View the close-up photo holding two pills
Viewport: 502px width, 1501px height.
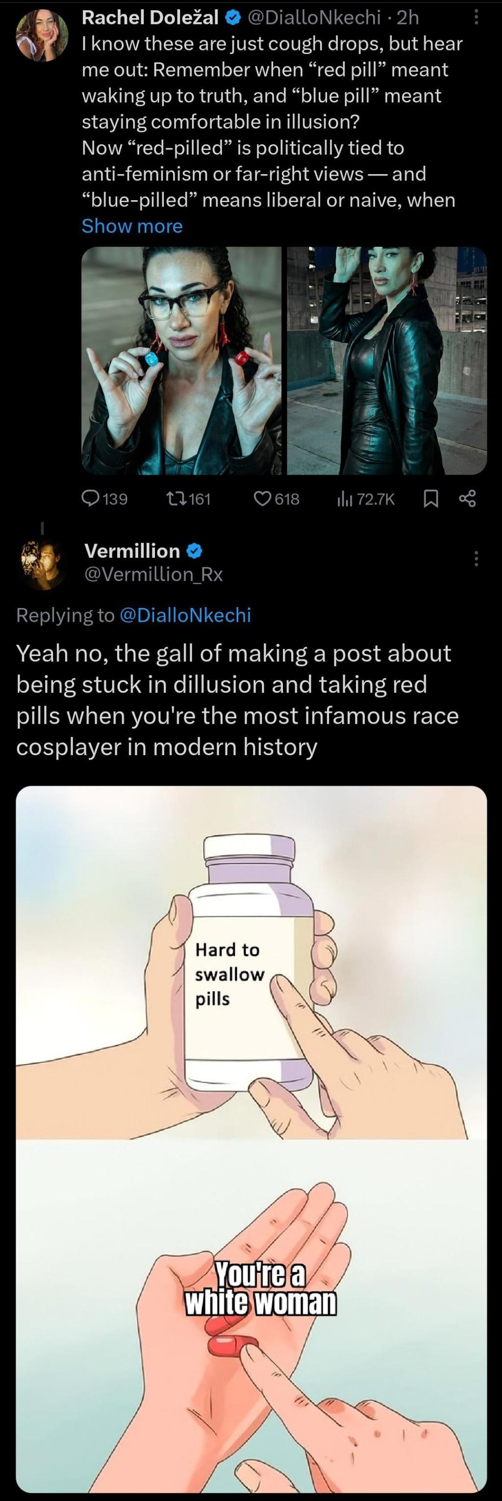181,360
